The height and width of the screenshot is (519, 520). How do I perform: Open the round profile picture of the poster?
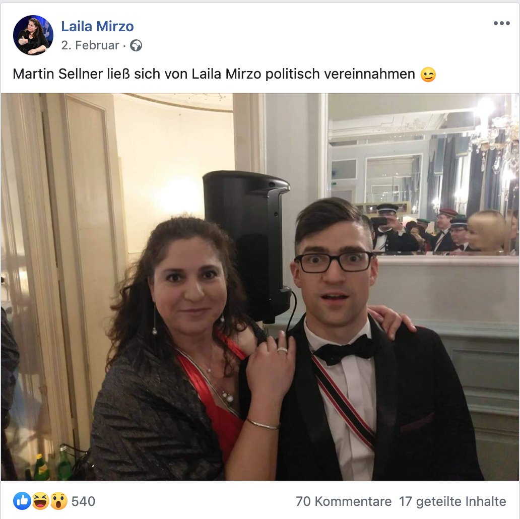33,35
